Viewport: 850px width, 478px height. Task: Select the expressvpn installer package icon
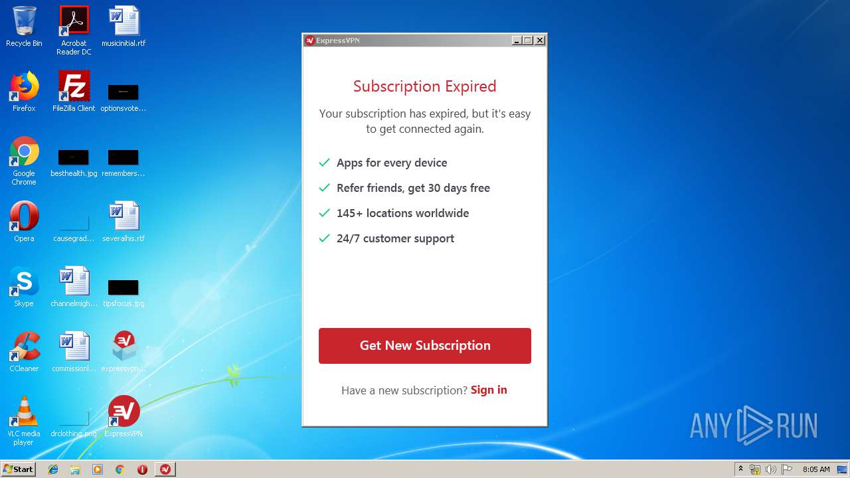point(124,352)
